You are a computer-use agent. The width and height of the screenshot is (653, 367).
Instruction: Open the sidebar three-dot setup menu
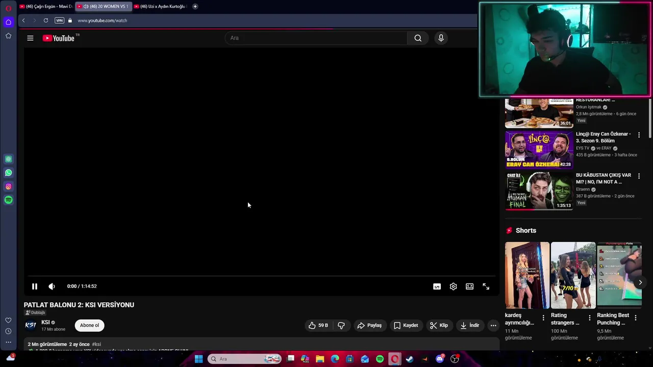click(8, 343)
